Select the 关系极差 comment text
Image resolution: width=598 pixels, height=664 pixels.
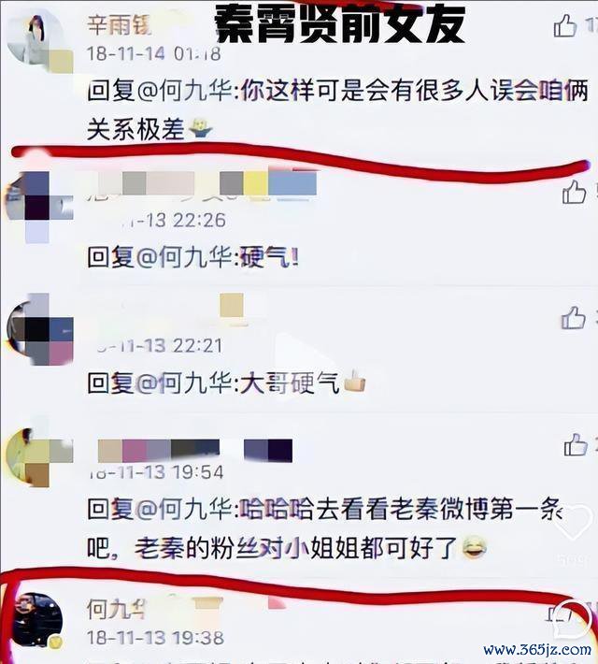[x=135, y=129]
